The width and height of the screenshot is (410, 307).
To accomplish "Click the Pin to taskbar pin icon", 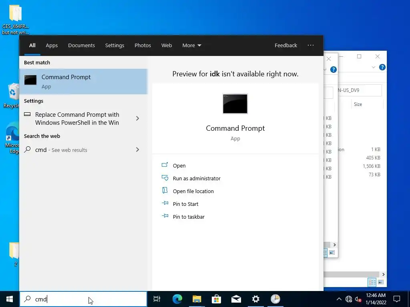I will tap(165, 216).
